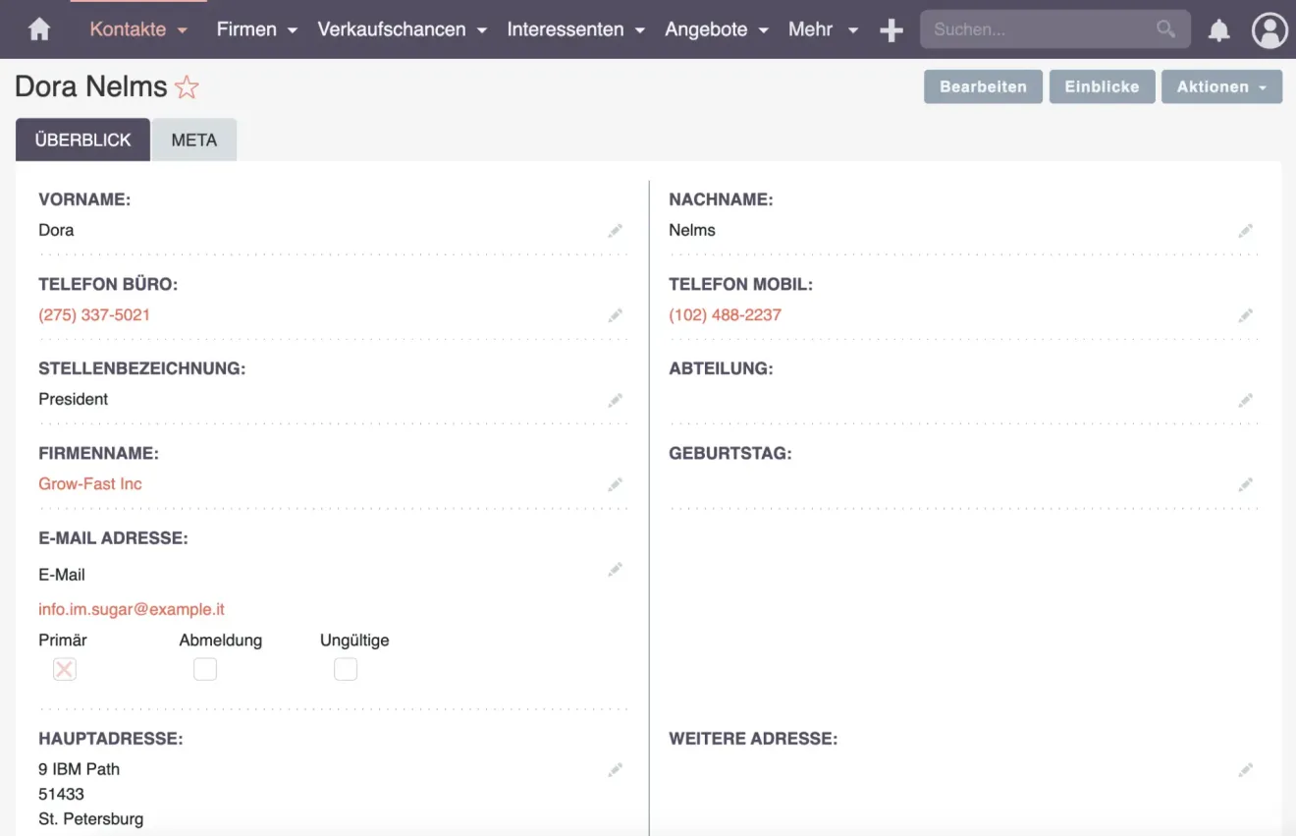Image resolution: width=1296 pixels, height=836 pixels.
Task: Open the Verkaufschancen dropdown arrow
Action: pos(480,30)
